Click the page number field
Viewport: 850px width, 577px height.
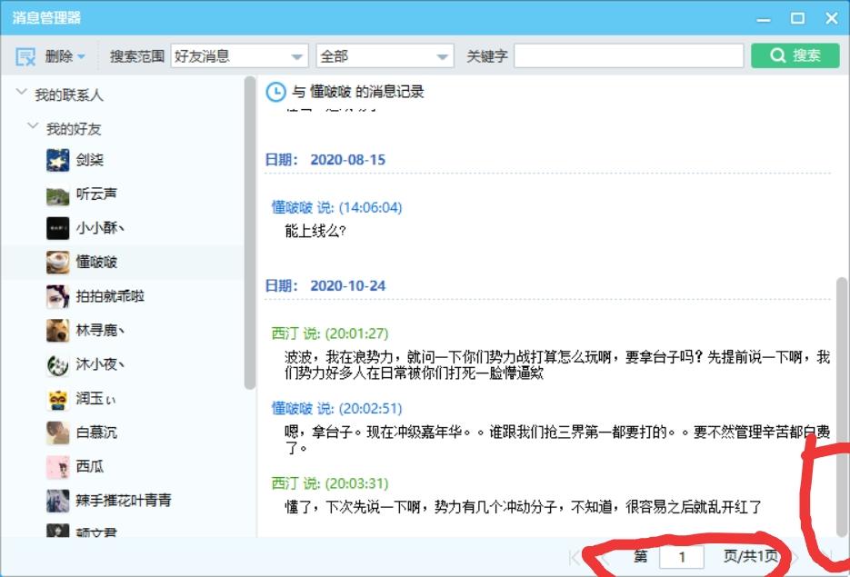coord(681,557)
